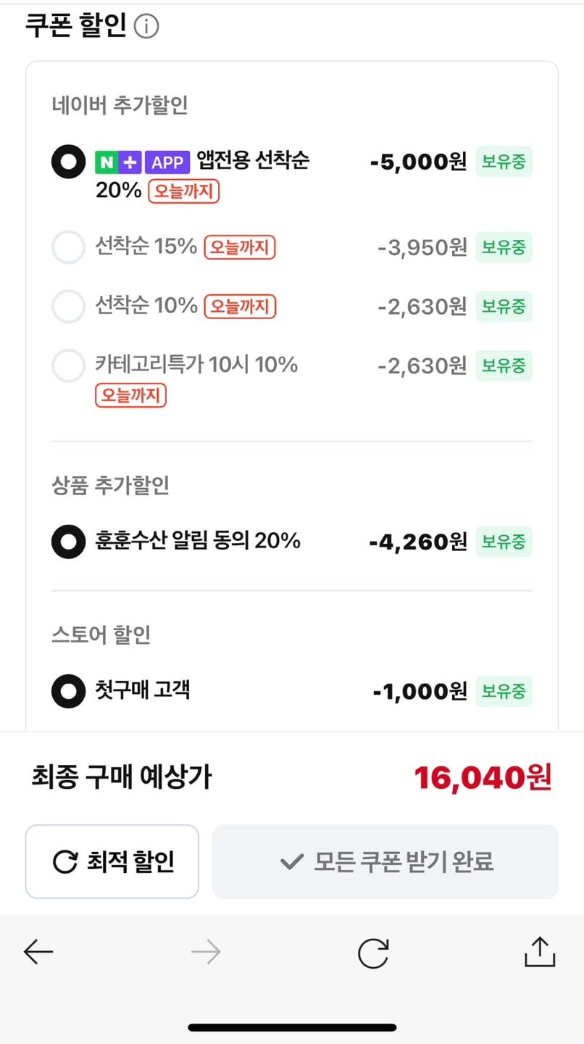This screenshot has height=1044, width=584.
Task: Tap the 보유중 badge next to -4,260원
Action: tap(504, 542)
